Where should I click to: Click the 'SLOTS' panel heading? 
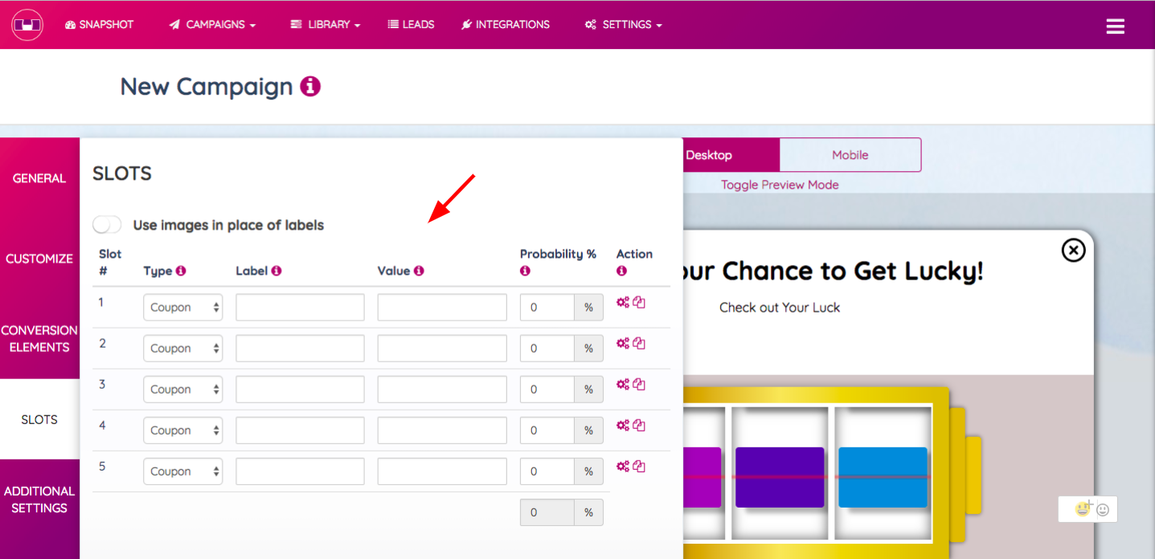coord(122,173)
